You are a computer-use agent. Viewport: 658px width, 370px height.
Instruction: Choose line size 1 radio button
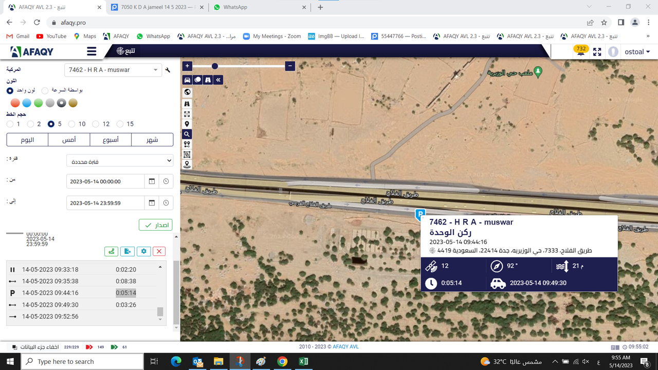[x=10, y=124]
